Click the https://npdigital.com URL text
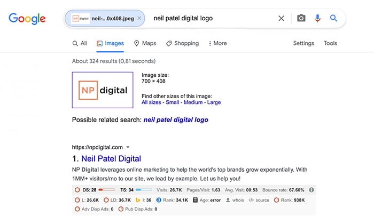 (x=97, y=147)
